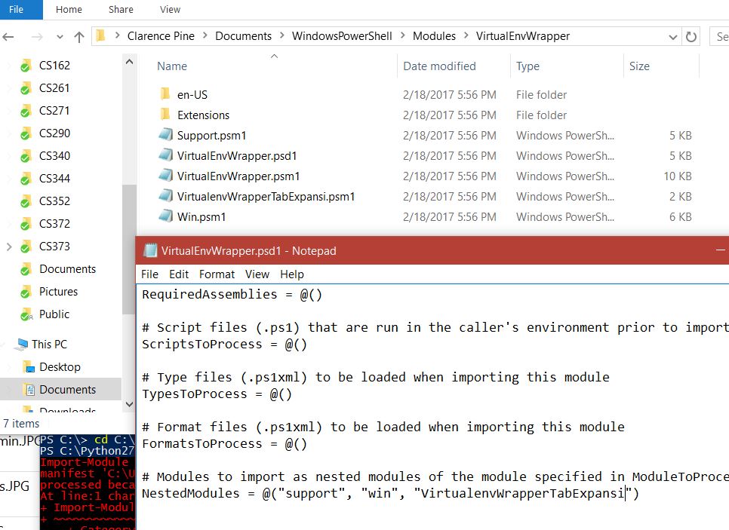The image size is (729, 530).
Task: Switch to the View ribbon tab
Action: click(170, 10)
